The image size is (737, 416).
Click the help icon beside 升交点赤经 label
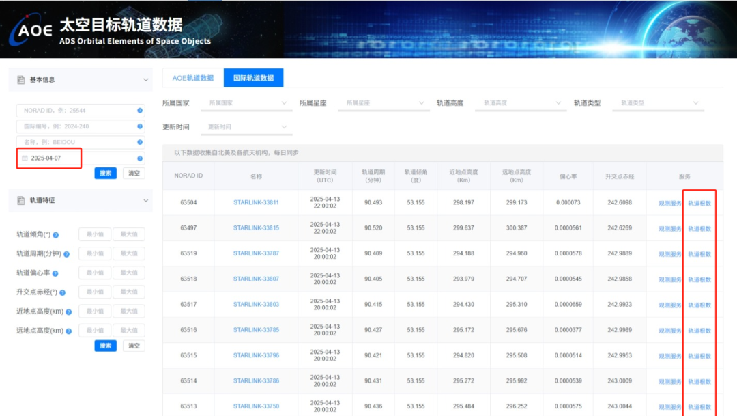coord(62,293)
